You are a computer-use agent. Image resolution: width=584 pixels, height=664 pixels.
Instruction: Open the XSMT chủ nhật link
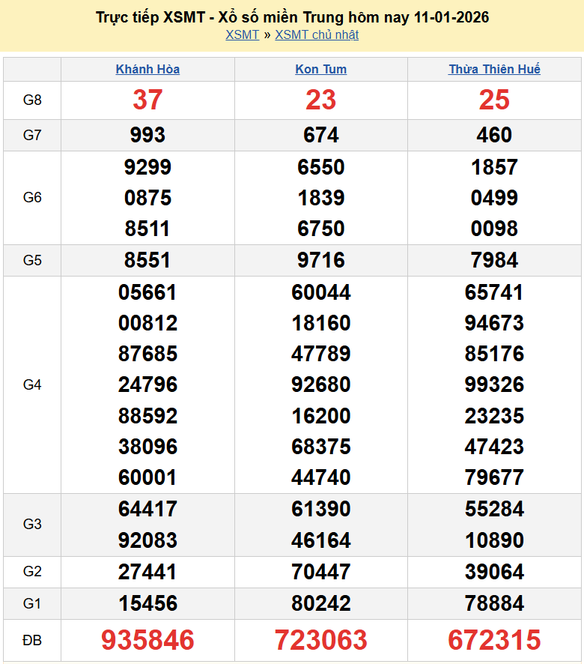coord(317,34)
